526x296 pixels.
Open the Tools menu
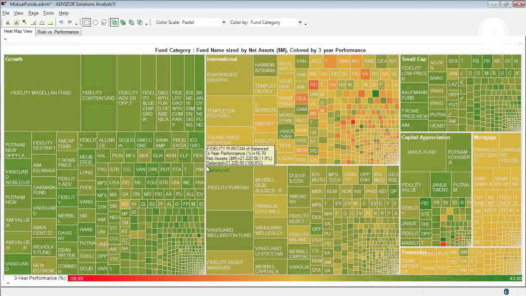[x=48, y=13]
